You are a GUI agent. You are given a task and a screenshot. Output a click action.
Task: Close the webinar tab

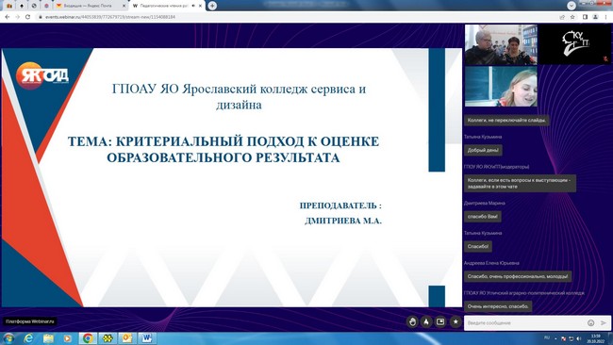pos(201,6)
